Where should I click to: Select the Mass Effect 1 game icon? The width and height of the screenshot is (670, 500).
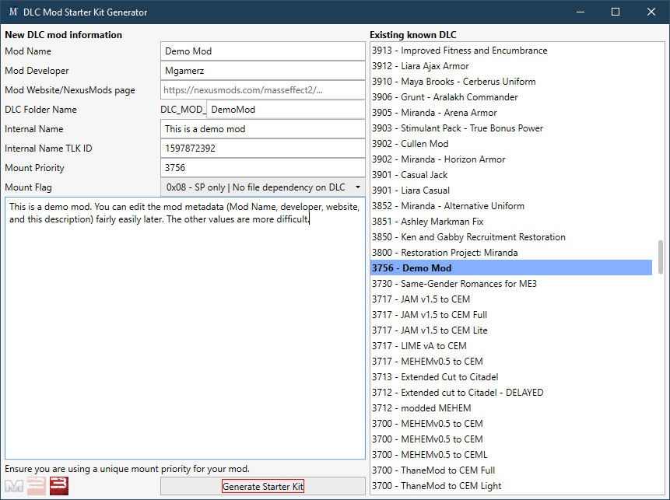[x=14, y=487]
